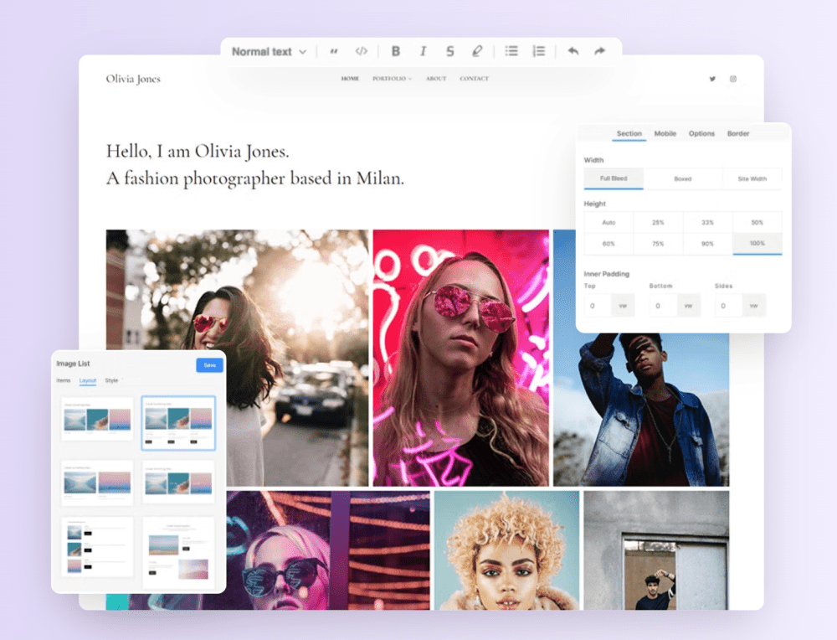The height and width of the screenshot is (640, 837).
Task: Open the ABOUT page link
Action: click(436, 79)
